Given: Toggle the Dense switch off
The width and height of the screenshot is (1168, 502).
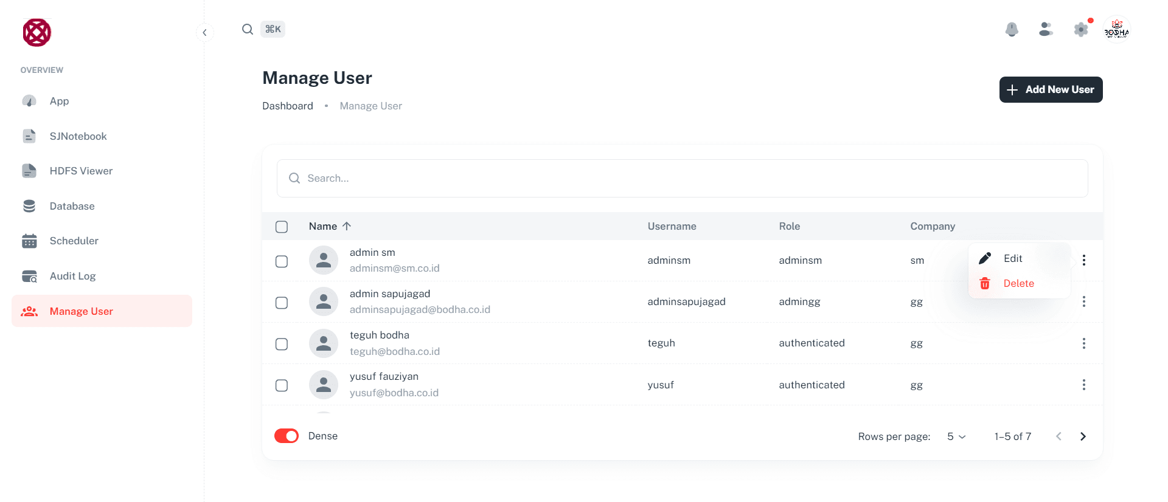Looking at the screenshot, I should [287, 436].
